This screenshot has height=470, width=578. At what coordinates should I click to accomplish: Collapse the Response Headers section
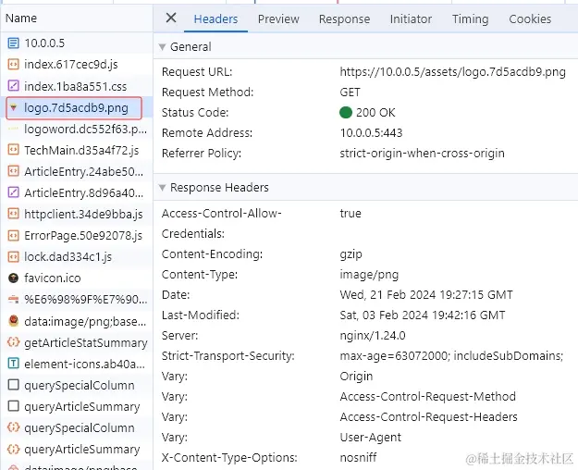163,188
